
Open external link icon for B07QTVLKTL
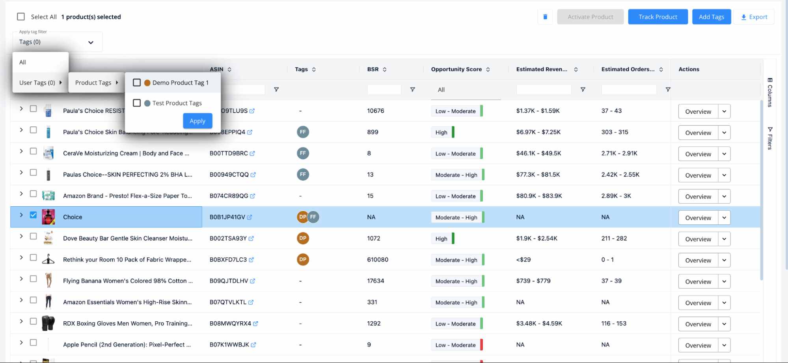click(x=251, y=302)
